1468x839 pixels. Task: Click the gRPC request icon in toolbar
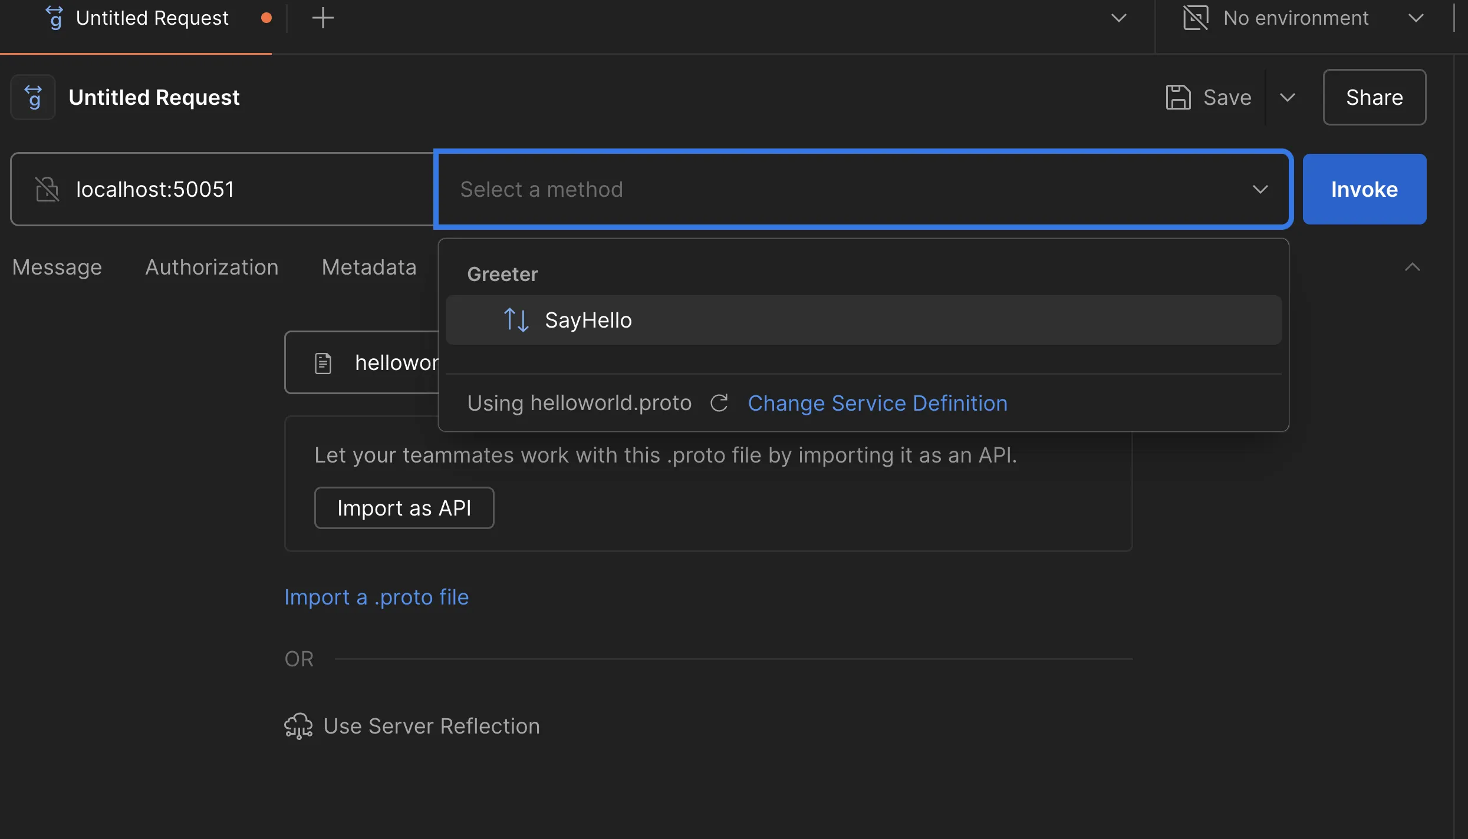[x=33, y=97]
